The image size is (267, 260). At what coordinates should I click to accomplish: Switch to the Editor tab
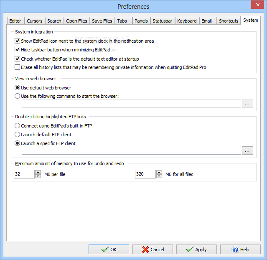tap(15, 21)
